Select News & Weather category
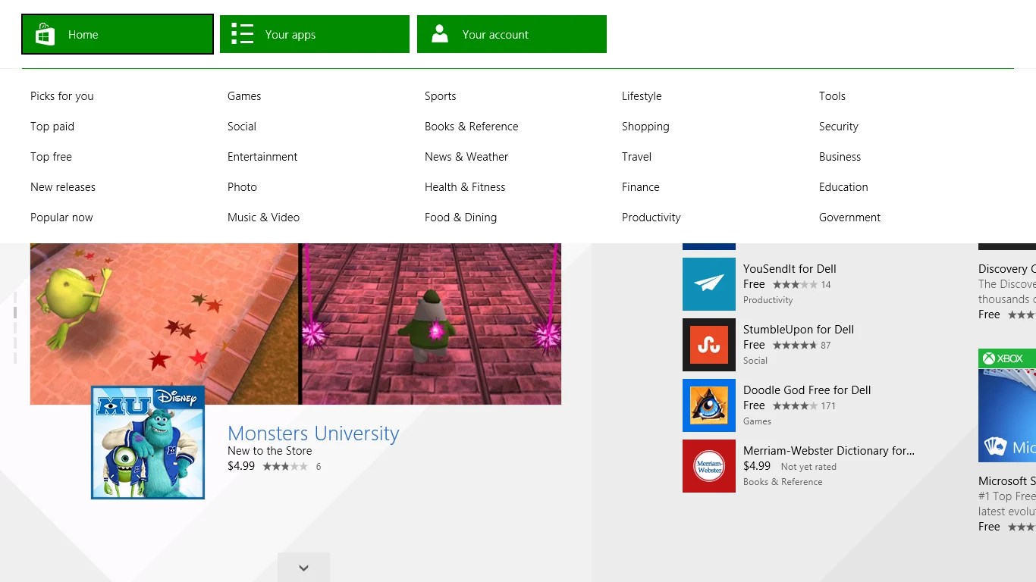The image size is (1036, 582). point(466,157)
